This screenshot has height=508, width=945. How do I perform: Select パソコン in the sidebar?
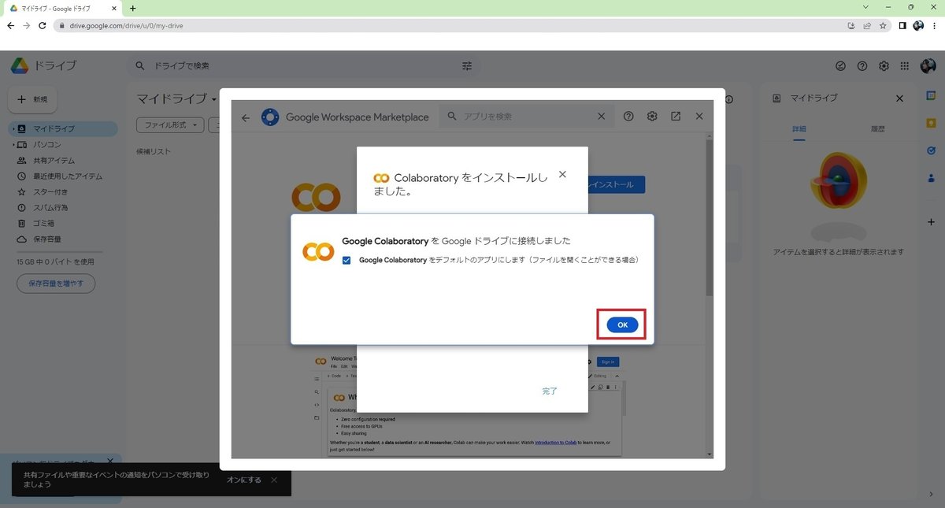62,145
